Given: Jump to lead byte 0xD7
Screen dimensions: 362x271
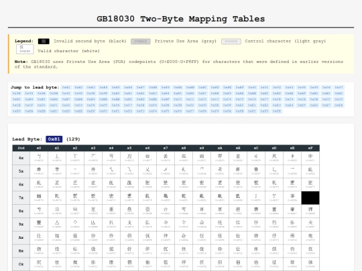Looking at the screenshot, I should (x=128, y=105).
